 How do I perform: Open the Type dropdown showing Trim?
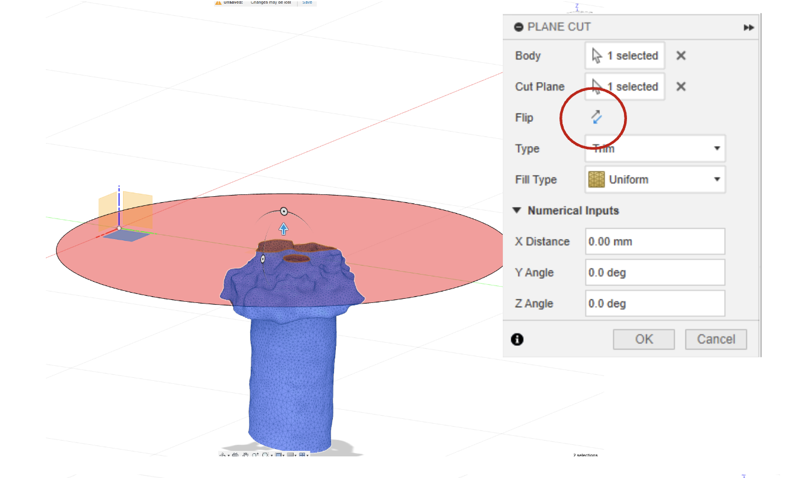[655, 148]
